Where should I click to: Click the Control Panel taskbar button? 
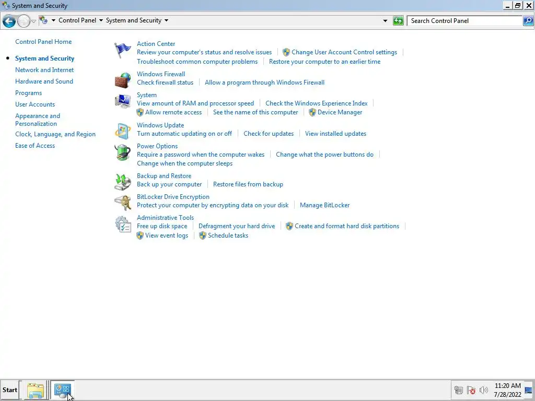(63, 391)
